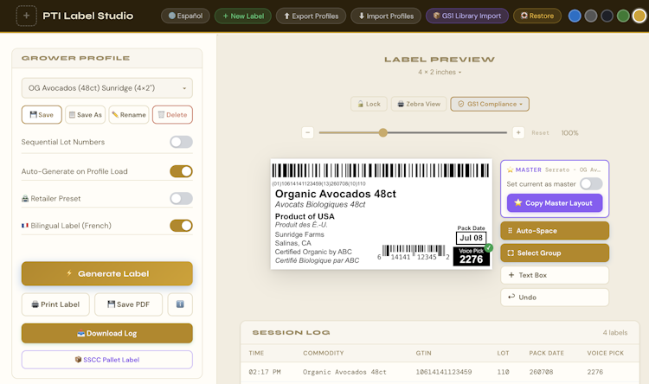Viewport: 649px width, 384px height.
Task: Open Export Profiles in the header
Action: coord(311,16)
